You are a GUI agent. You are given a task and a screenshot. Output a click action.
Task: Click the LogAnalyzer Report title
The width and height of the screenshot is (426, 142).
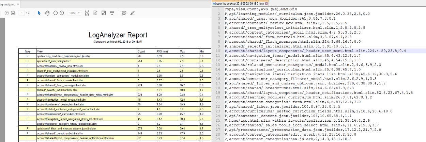(x=118, y=35)
